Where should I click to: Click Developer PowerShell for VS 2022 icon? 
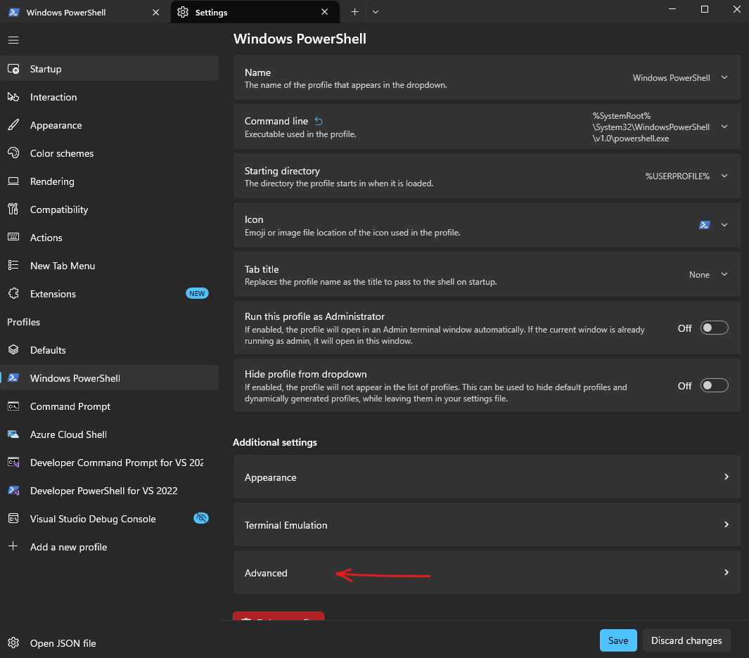13,491
